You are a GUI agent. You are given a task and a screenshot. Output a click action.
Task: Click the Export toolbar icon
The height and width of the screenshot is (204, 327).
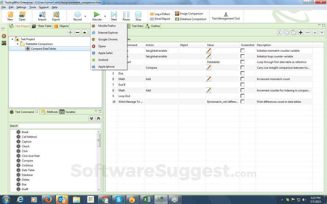click(56, 15)
